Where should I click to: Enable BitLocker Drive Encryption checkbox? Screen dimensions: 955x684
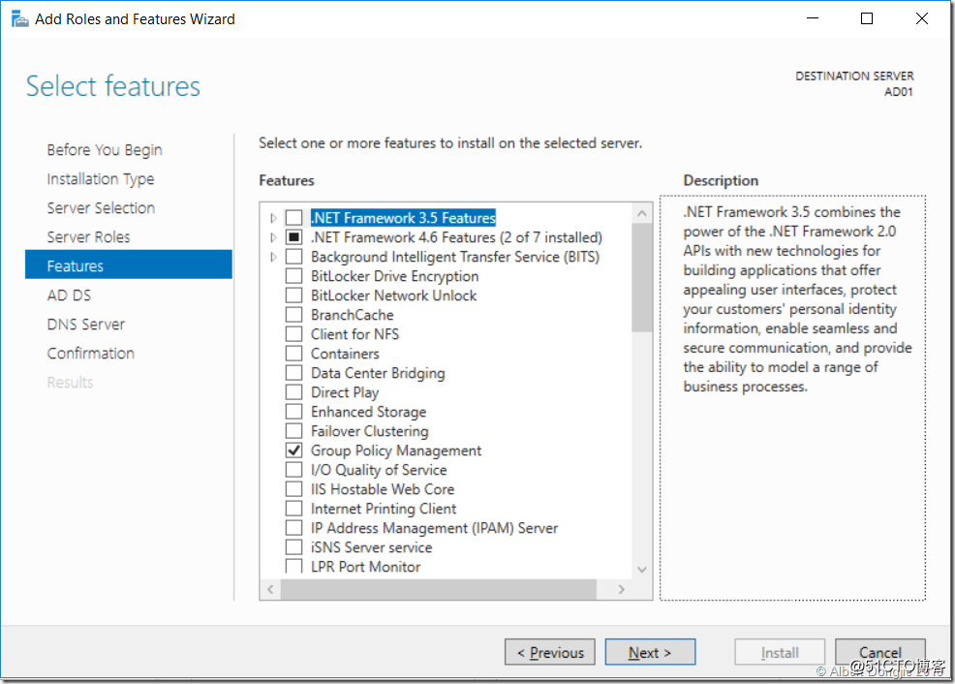click(293, 276)
